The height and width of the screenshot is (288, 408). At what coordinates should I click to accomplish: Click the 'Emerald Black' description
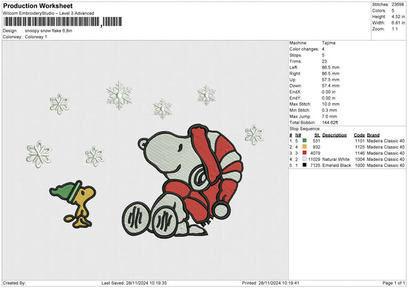point(337,165)
